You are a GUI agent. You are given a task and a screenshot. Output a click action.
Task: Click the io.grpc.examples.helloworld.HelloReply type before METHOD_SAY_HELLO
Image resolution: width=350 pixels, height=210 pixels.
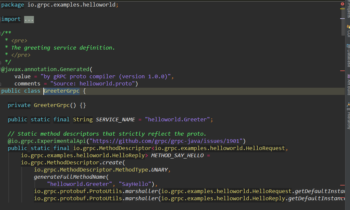point(83,156)
